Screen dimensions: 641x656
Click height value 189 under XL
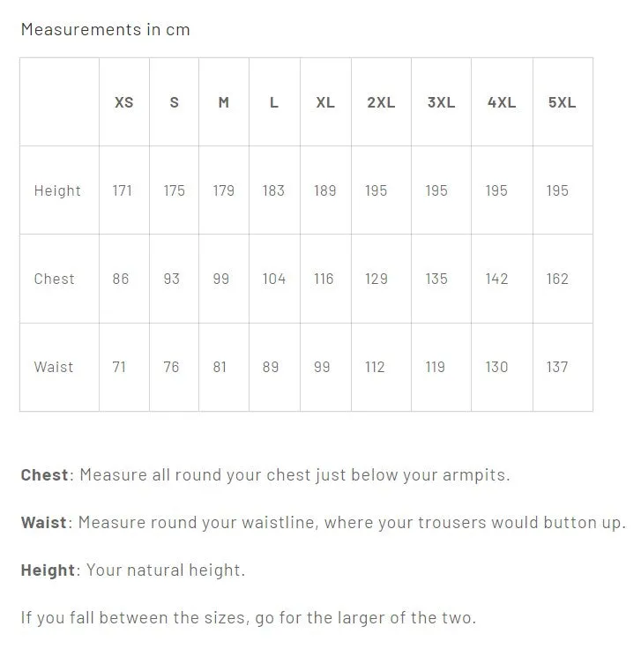(x=325, y=190)
